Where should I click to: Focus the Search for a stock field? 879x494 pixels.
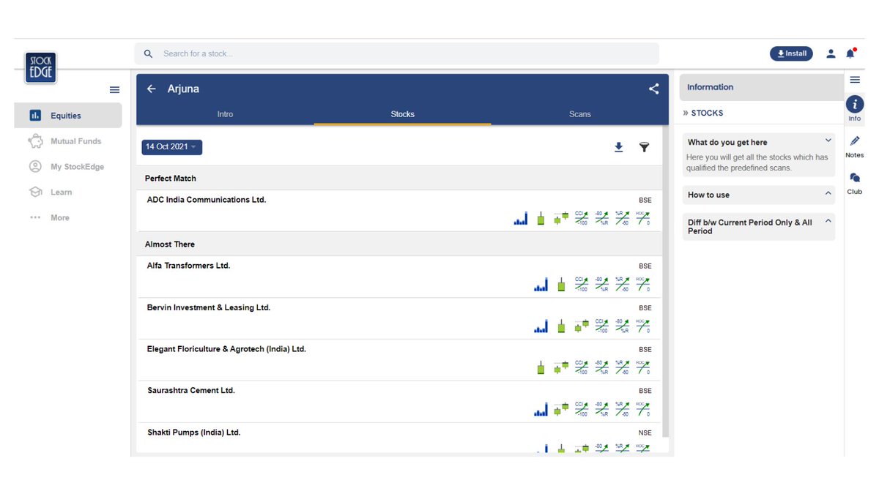click(x=396, y=53)
